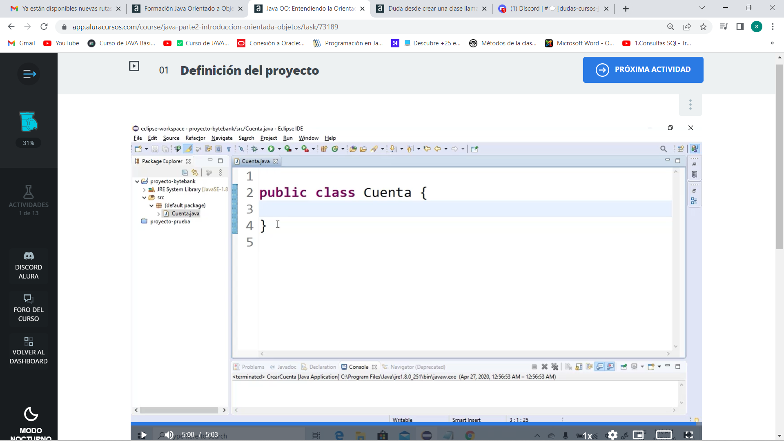Click the Cuenta.java file in Package Explorer
The height and width of the screenshot is (441, 784).
185,213
